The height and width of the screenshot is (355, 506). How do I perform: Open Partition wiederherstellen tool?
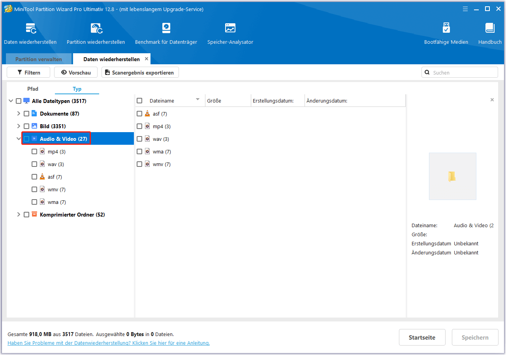click(96, 33)
